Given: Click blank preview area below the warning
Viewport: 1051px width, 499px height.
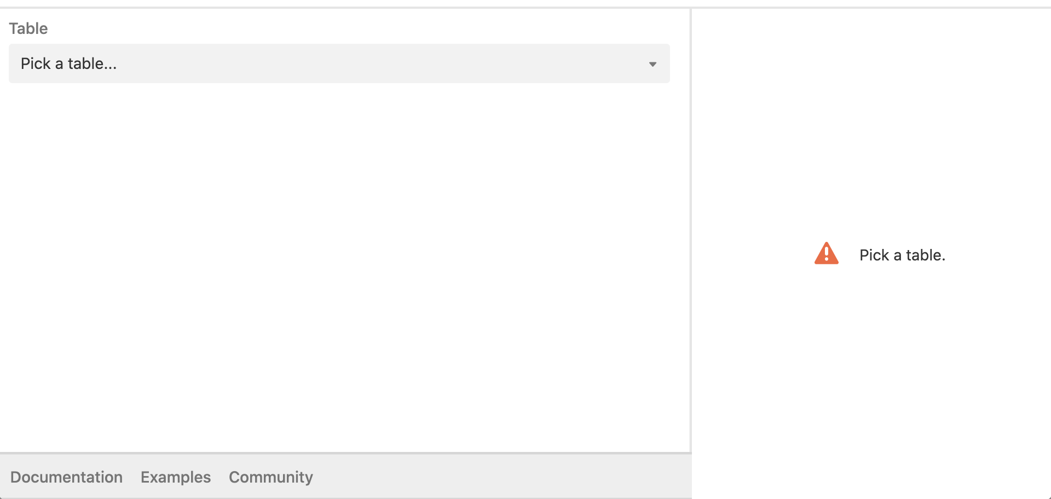Looking at the screenshot, I should (x=871, y=383).
